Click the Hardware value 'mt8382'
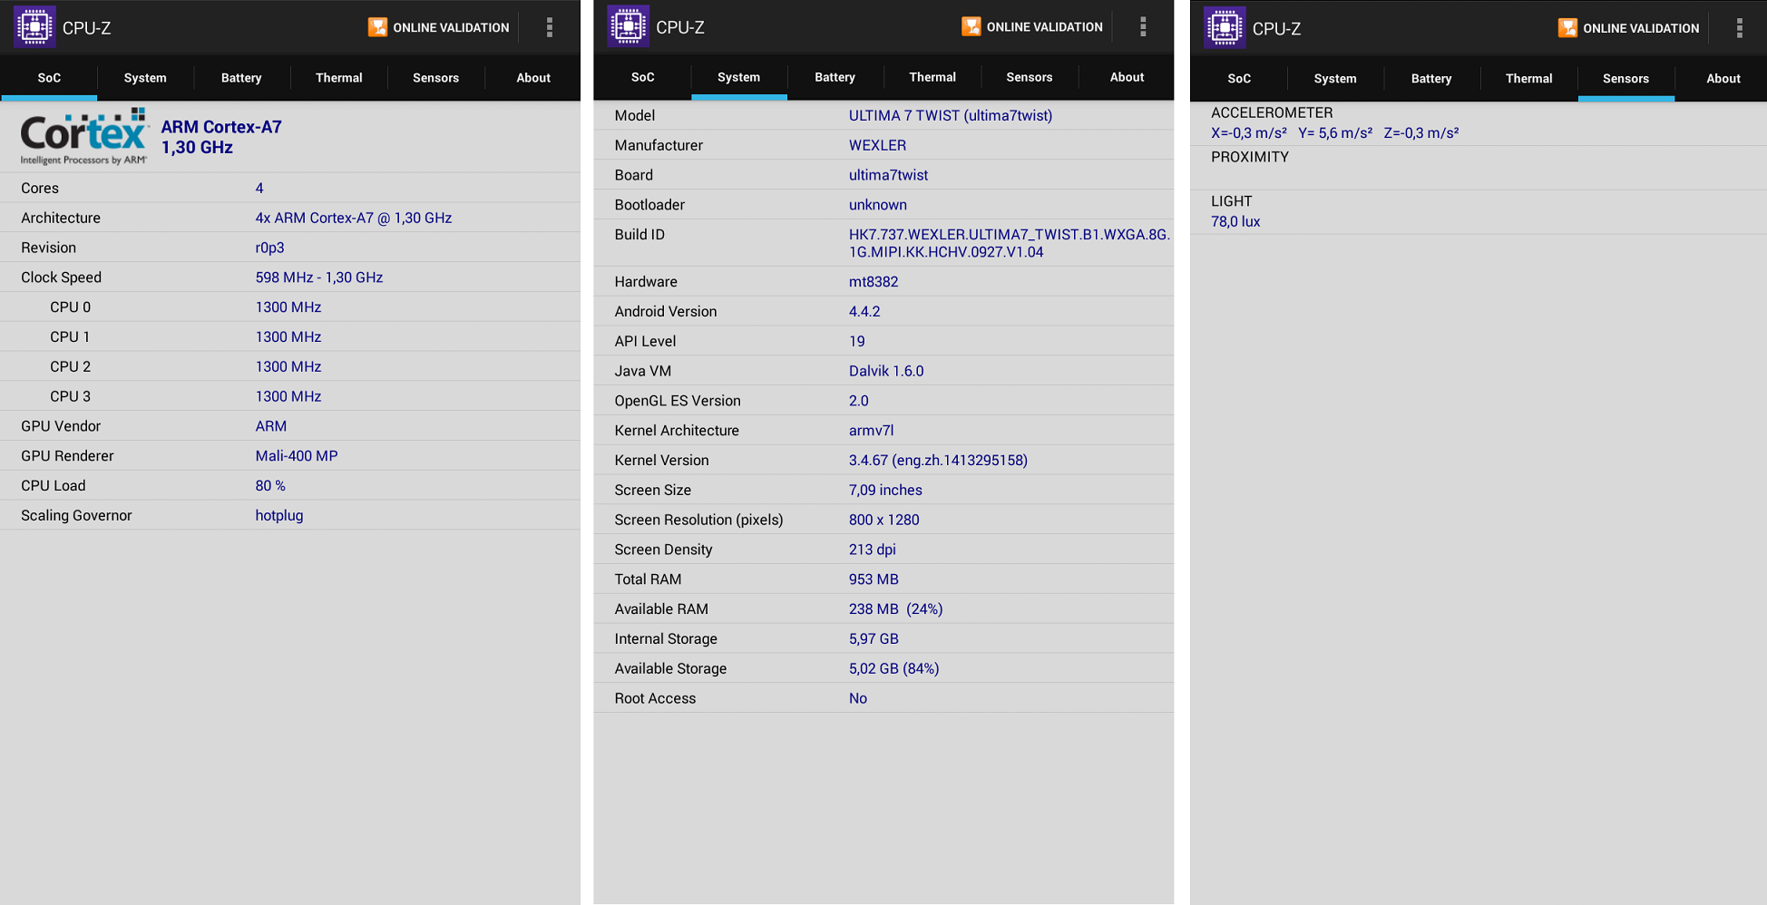The height and width of the screenshot is (905, 1767). coord(874,282)
